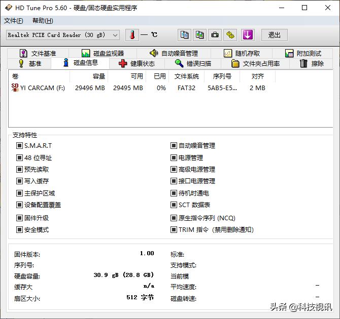This screenshot has height=319, width=340.
Task: Sort by the 已用 column header
Action: (x=157, y=76)
